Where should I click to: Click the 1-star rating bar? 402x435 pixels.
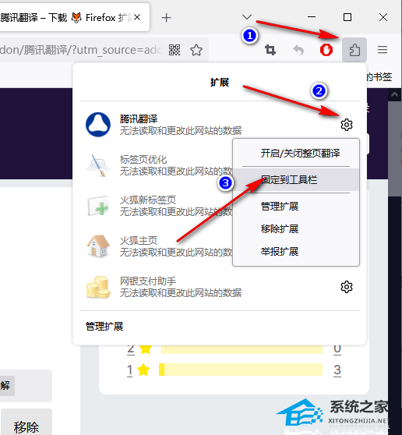tap(241, 370)
